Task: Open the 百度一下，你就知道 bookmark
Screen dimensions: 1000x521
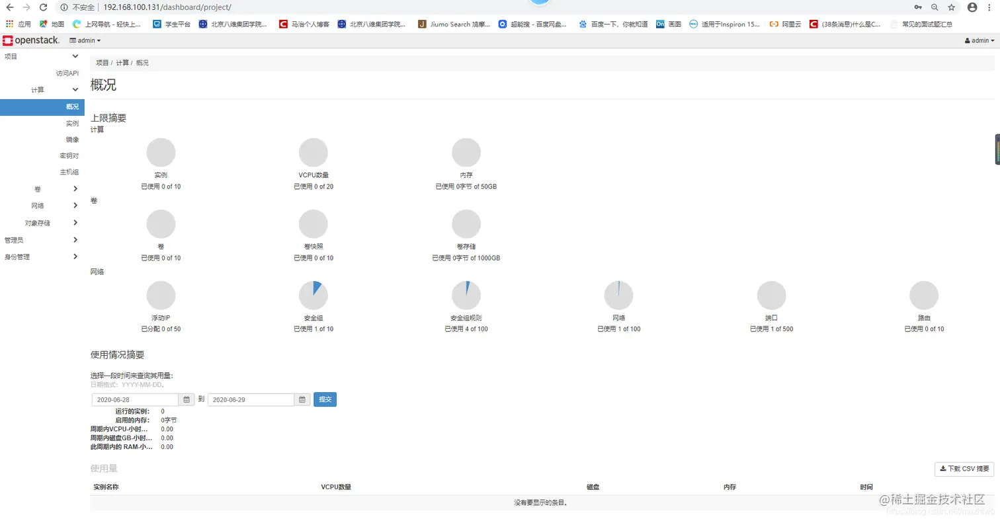Action: click(613, 24)
